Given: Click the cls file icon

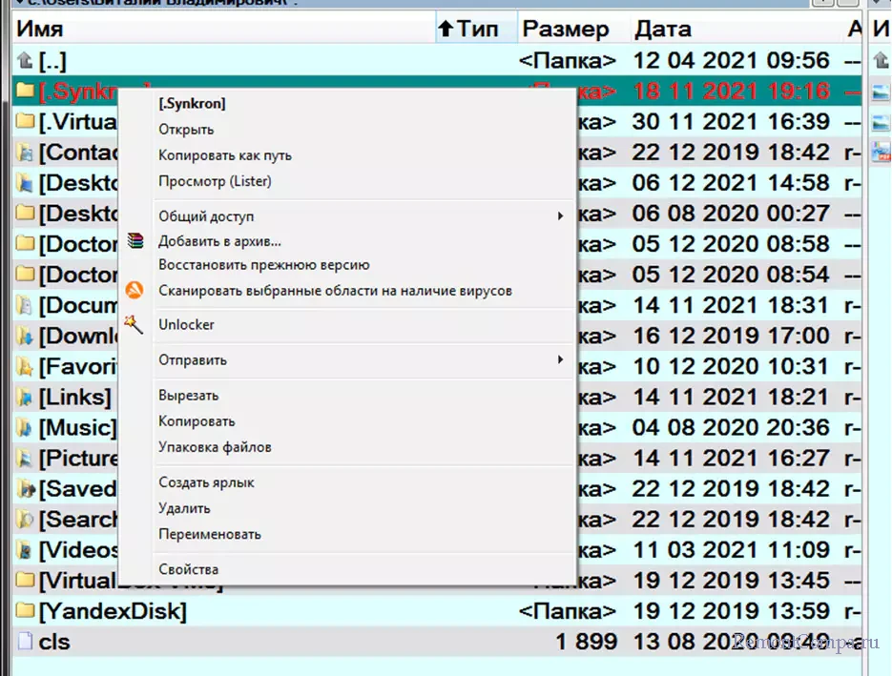Looking at the screenshot, I should tap(26, 642).
